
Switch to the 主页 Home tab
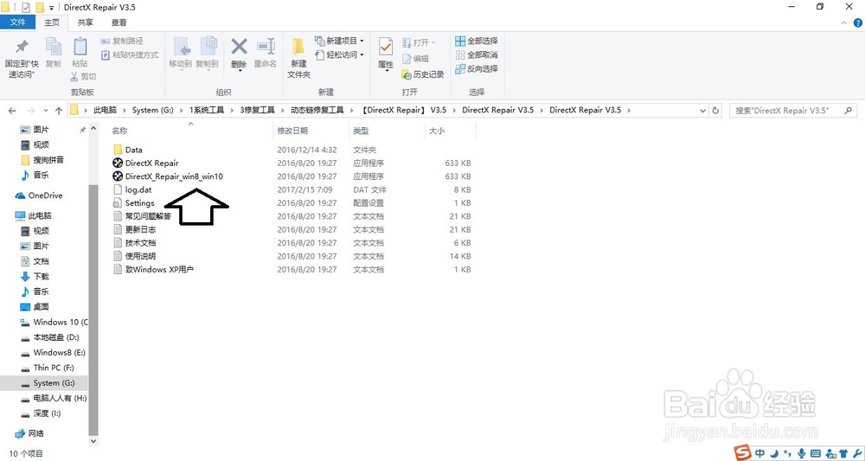(52, 22)
